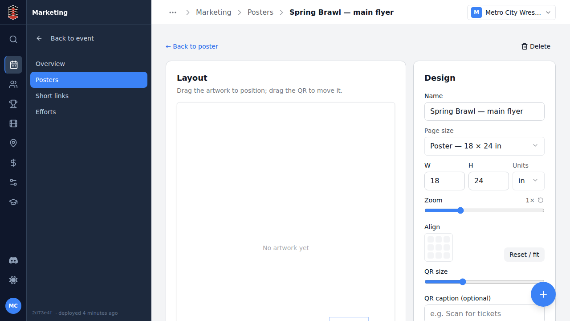Open the film strip media icon
570x321 pixels.
(13, 123)
